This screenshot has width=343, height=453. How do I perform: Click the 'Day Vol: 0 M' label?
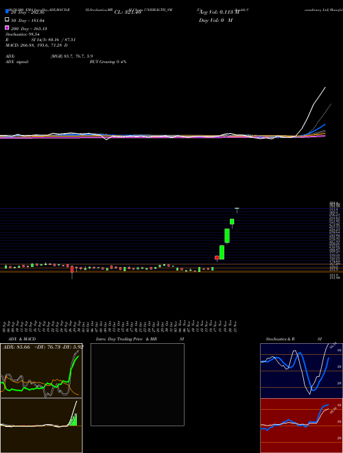pos(215,21)
